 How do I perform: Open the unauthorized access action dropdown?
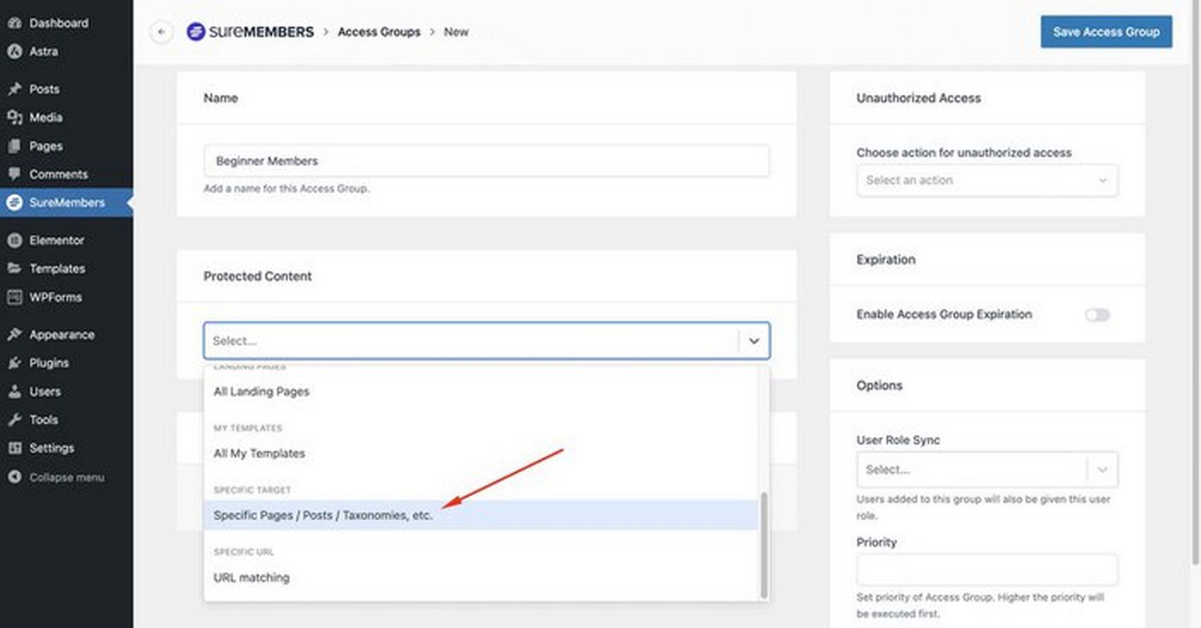[987, 180]
